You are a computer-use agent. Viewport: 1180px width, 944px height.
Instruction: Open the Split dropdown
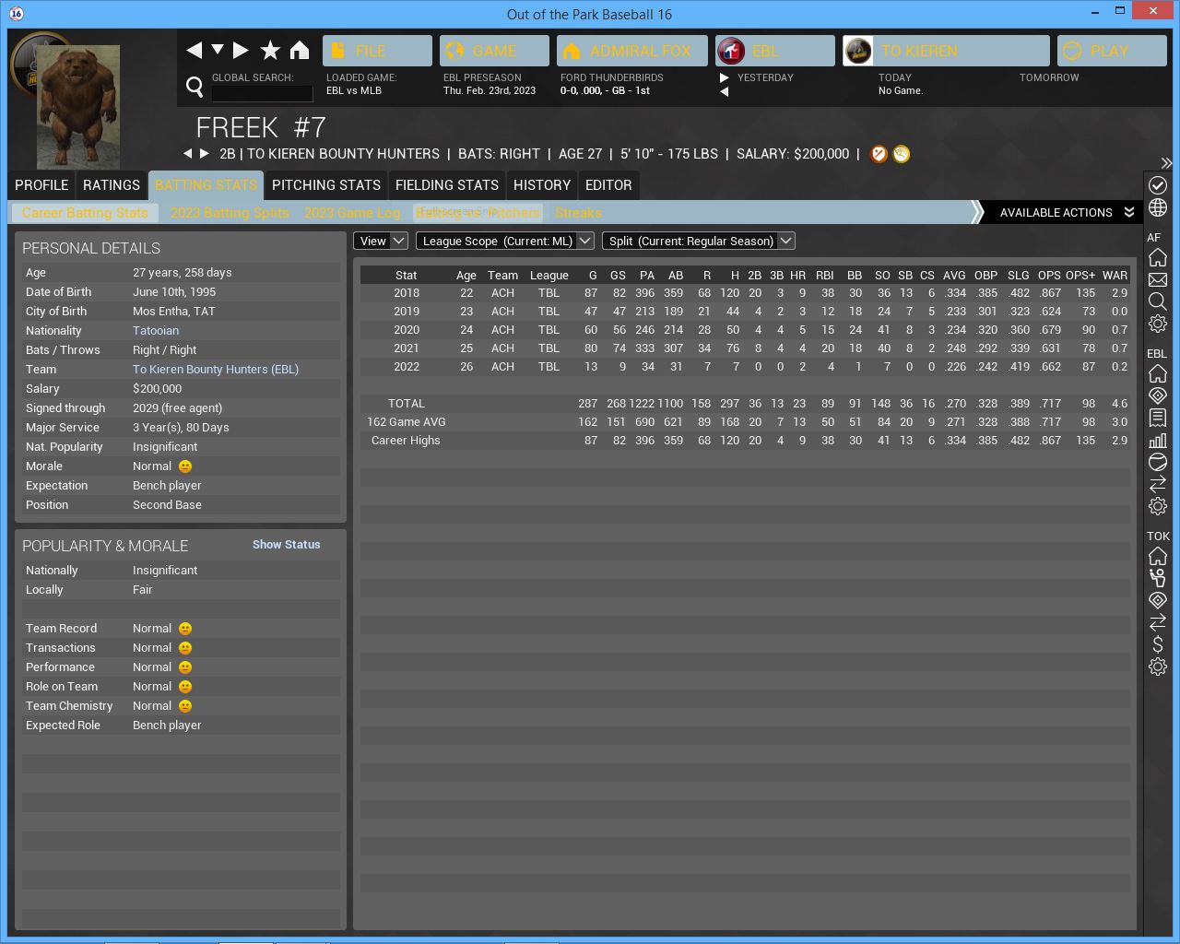pos(698,241)
